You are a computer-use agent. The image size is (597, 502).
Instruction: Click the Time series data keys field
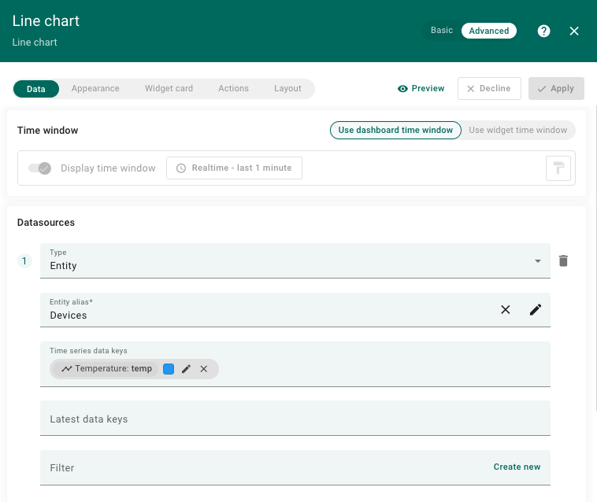(295, 364)
